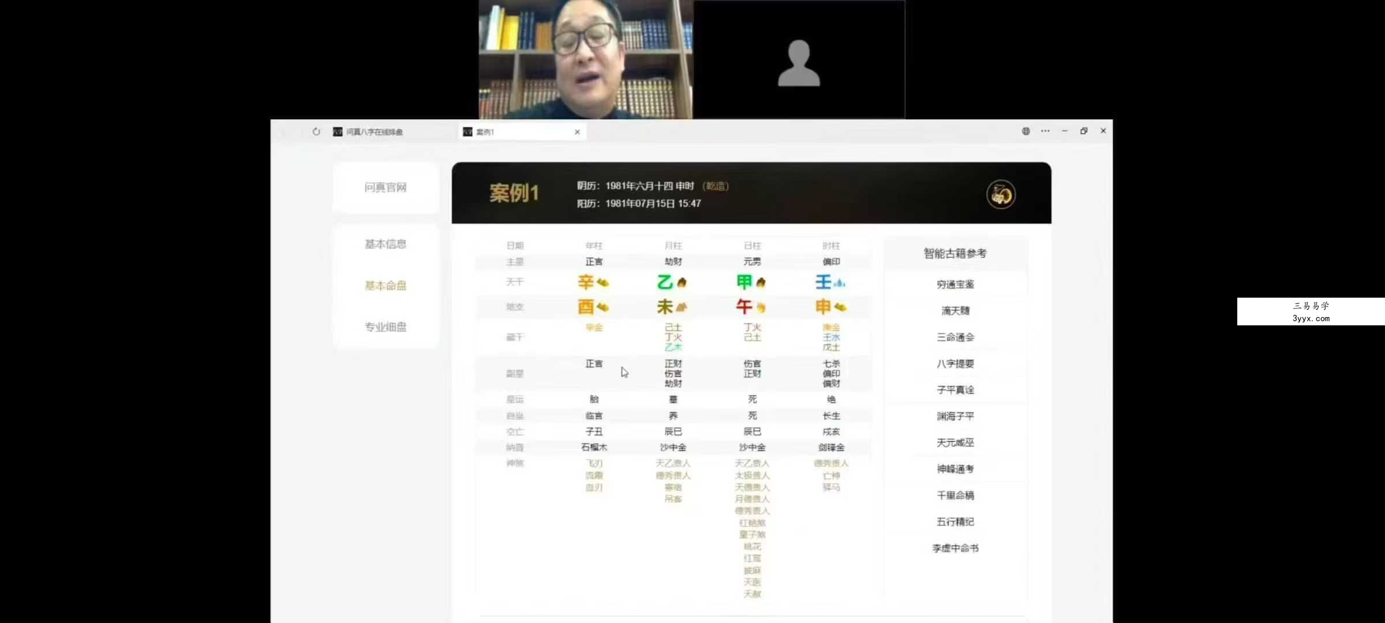This screenshot has height=623, width=1385.
Task: Click the metal element icon beside 申
Action: [x=840, y=307]
